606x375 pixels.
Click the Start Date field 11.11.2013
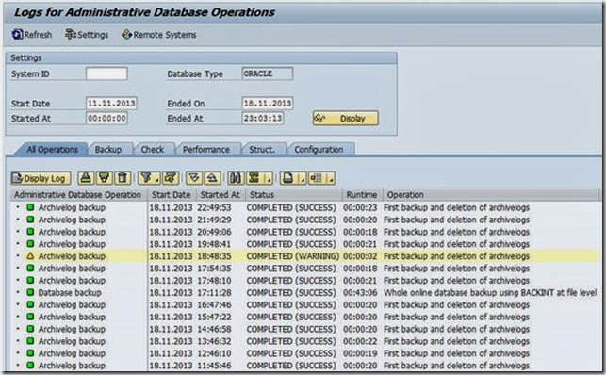pyautogui.click(x=111, y=104)
